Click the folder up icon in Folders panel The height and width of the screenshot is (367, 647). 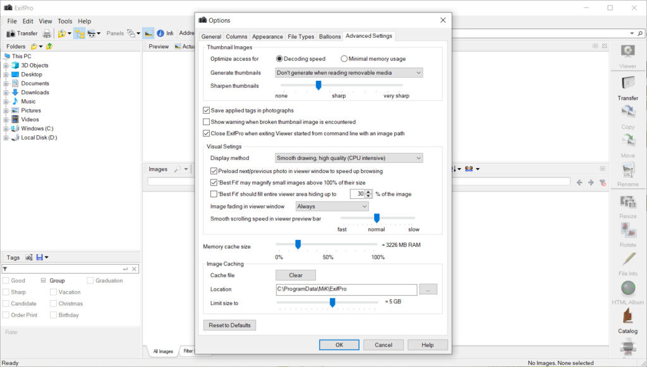coord(49,46)
